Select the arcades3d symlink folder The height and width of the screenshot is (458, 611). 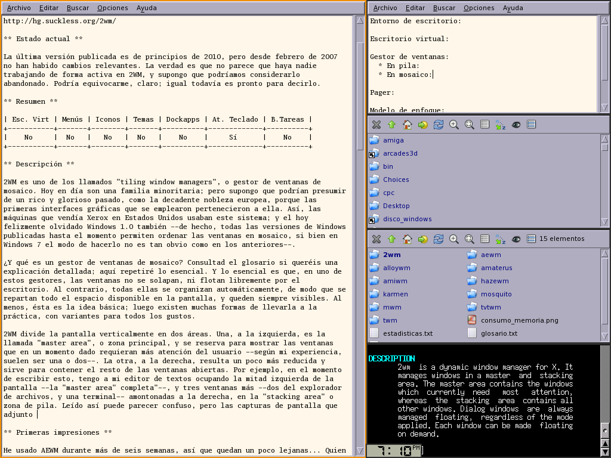click(394, 153)
